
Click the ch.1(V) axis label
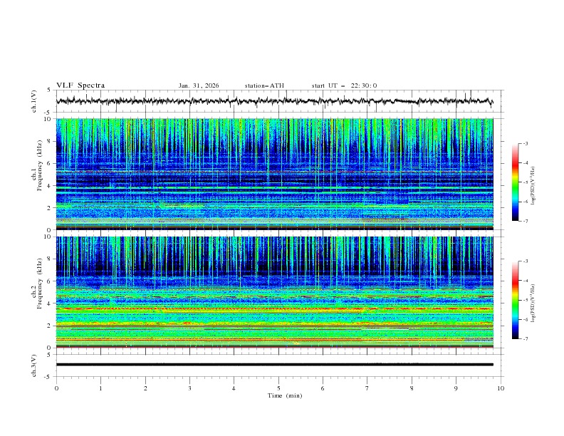point(35,101)
